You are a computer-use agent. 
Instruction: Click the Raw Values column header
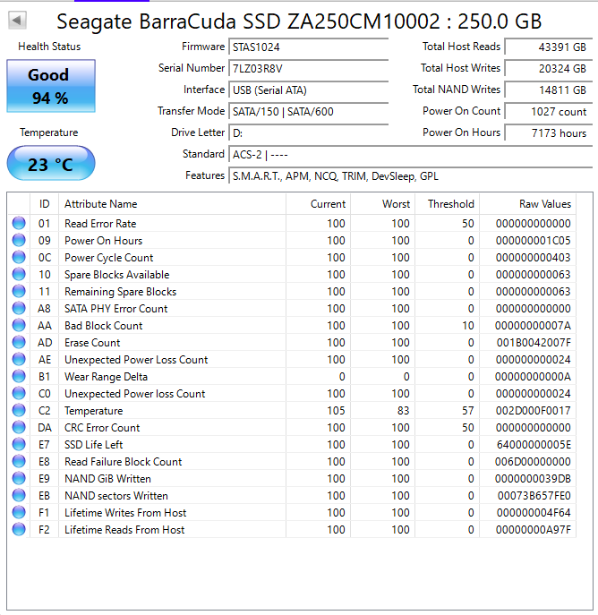coord(528,204)
